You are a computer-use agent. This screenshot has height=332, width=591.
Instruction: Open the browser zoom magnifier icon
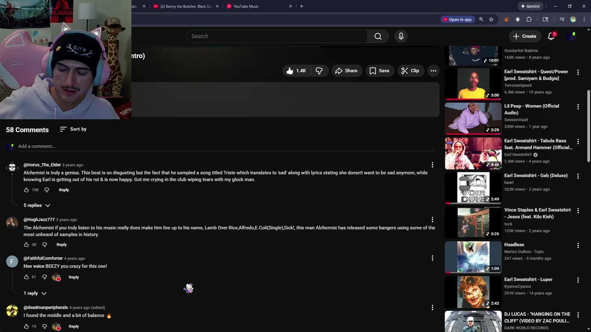(x=481, y=19)
